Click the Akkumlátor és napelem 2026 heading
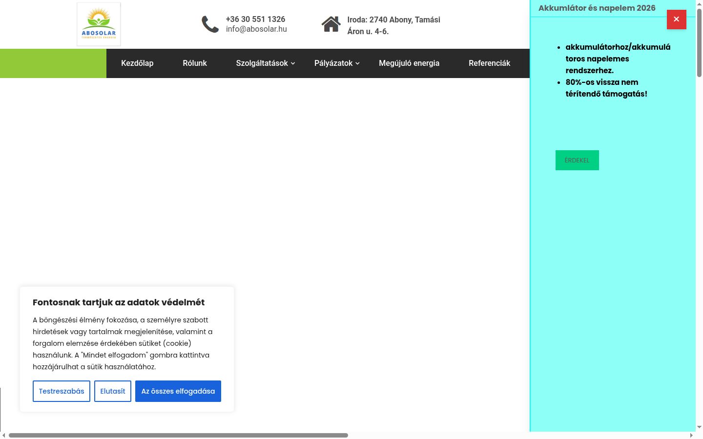 tap(597, 8)
